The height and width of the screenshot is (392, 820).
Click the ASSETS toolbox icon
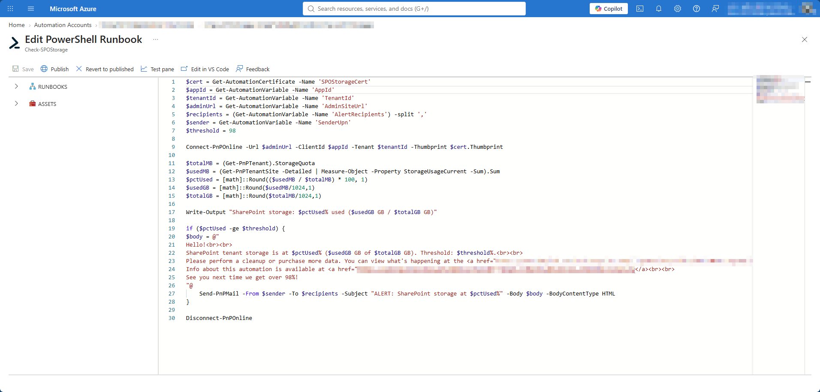click(32, 104)
